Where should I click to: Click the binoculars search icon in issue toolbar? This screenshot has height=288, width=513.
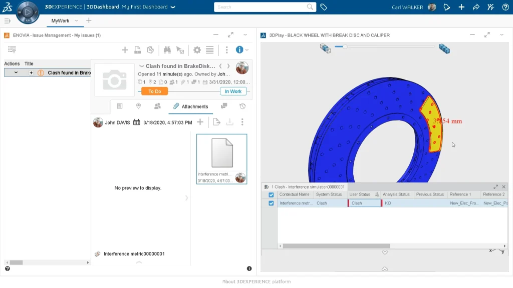167,50
